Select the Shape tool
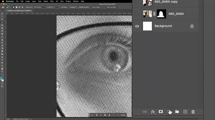 2,66
